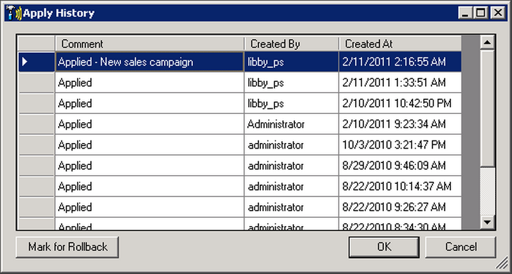This screenshot has width=512, height=274.
Task: Click the current row arrow indicator
Action: (x=25, y=62)
